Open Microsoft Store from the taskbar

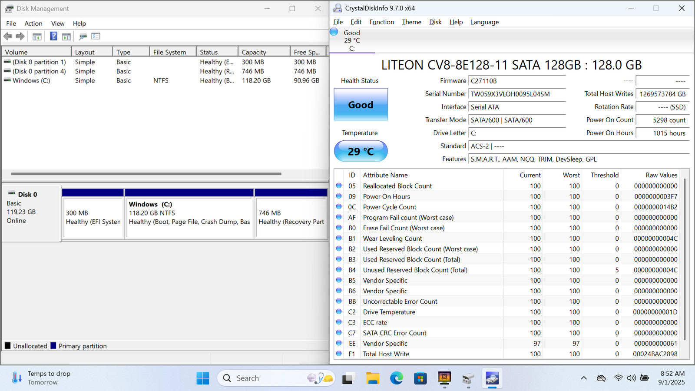click(x=420, y=378)
